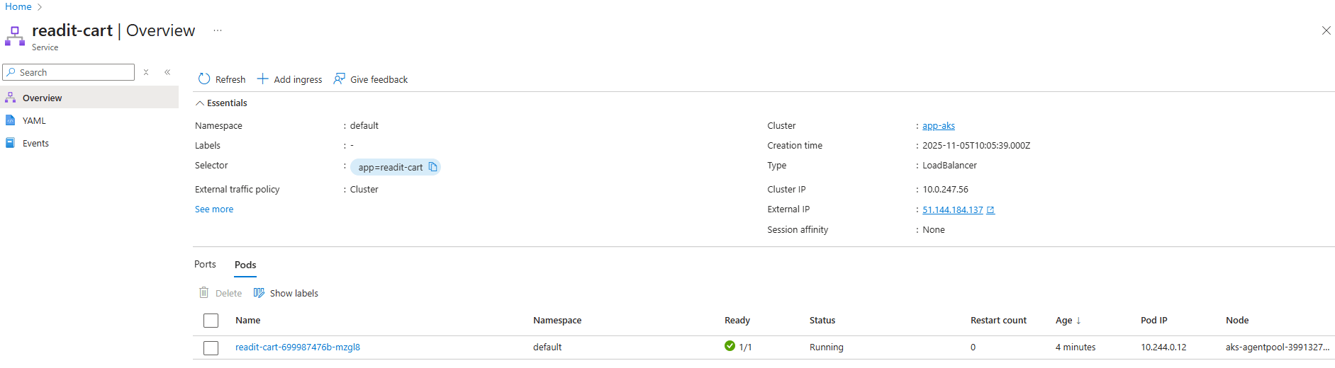Screen dimensions: 1335x368
Task: Click the Show labels button
Action: [286, 293]
